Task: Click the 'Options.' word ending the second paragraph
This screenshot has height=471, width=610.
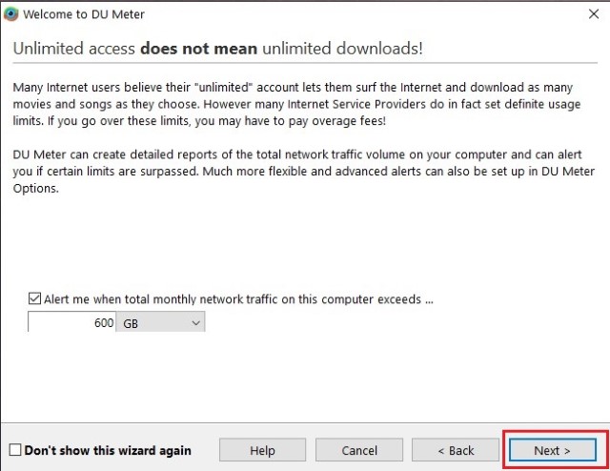Action: (36, 189)
